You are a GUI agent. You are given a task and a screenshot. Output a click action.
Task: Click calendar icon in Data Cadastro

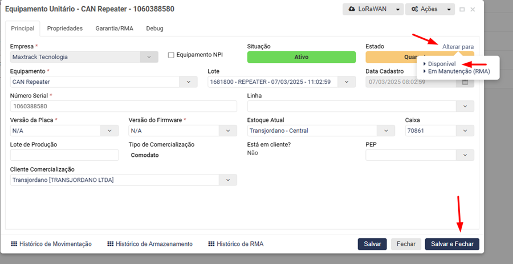465,82
